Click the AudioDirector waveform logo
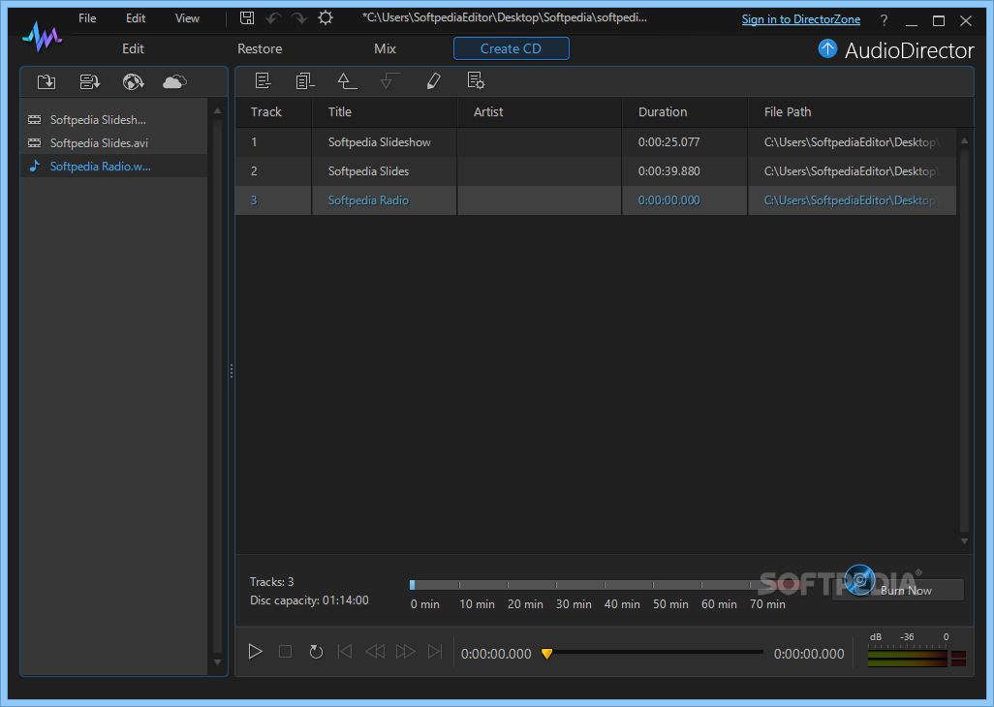Image resolution: width=994 pixels, height=707 pixels. click(42, 37)
